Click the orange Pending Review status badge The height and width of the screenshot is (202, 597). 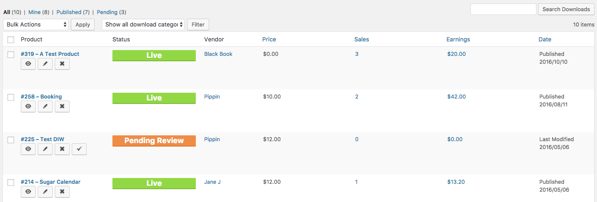154,141
